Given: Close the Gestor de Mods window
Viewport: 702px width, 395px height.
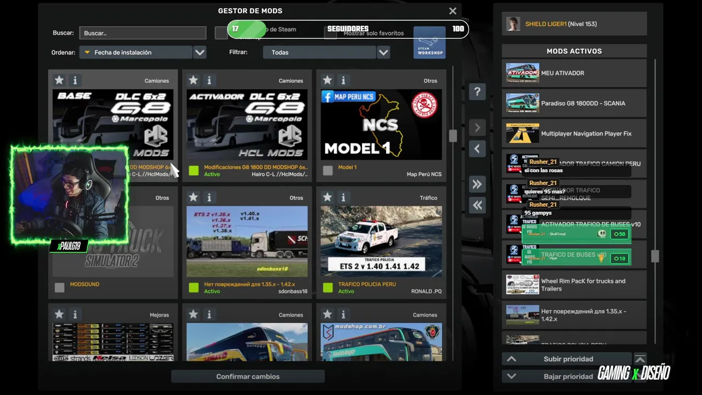Looking at the screenshot, I should [x=452, y=11].
